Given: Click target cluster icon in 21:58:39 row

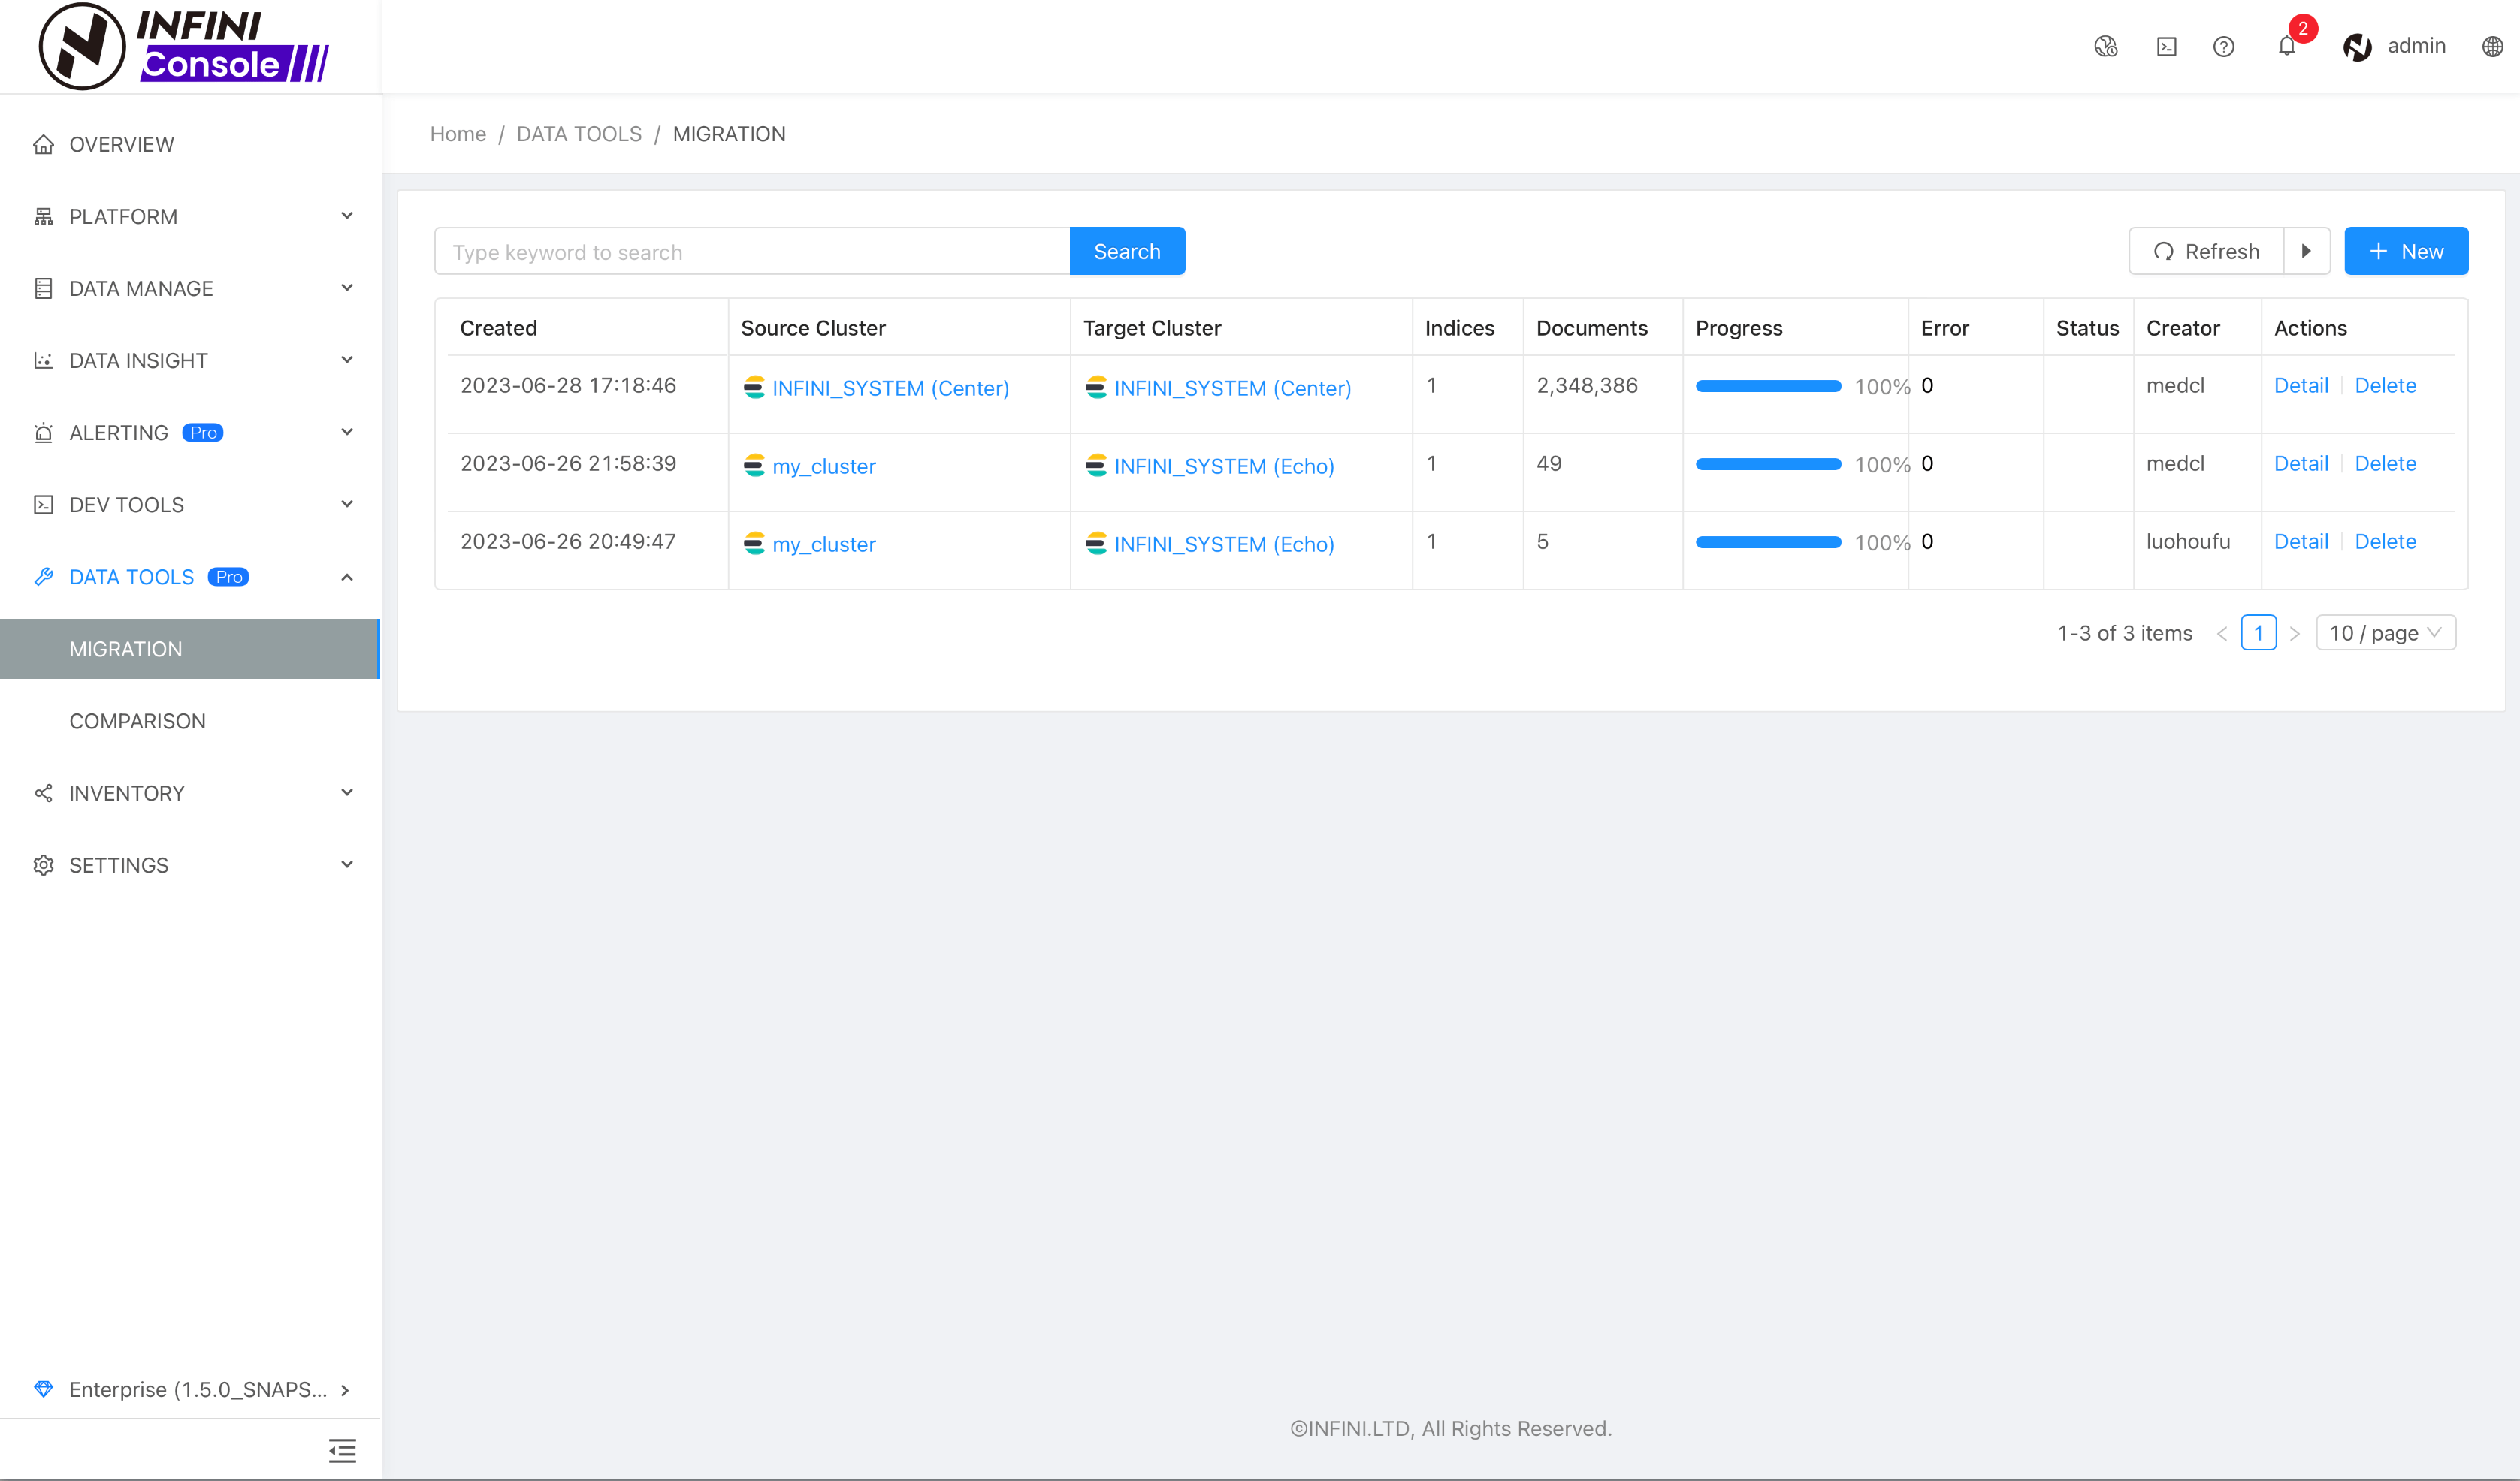Looking at the screenshot, I should click(1096, 465).
